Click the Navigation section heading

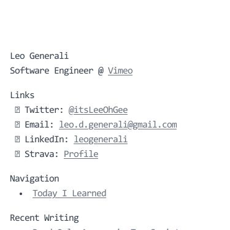pyautogui.click(x=34, y=178)
